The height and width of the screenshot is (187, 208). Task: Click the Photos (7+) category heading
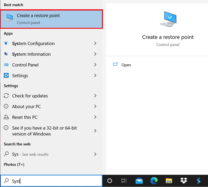[x=14, y=165]
